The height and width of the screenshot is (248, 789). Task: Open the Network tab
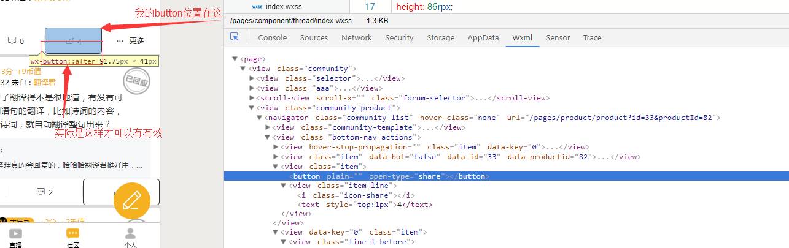pyautogui.click(x=357, y=37)
